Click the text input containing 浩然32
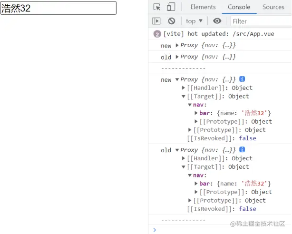 (58, 8)
